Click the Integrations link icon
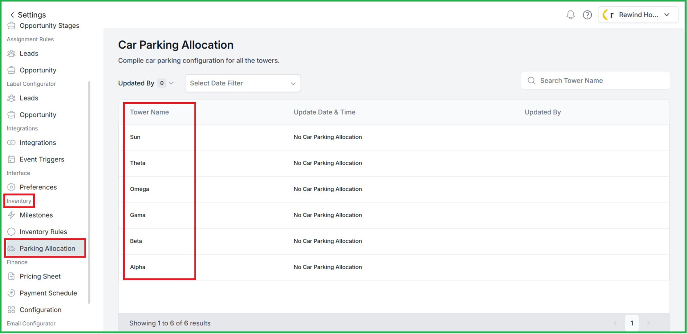Screen dimensions: 687x334 (11, 143)
